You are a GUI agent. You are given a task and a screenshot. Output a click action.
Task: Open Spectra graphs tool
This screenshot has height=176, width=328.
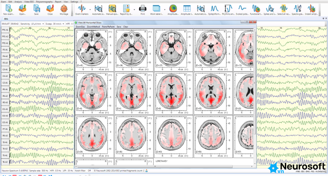click(x=298, y=10)
